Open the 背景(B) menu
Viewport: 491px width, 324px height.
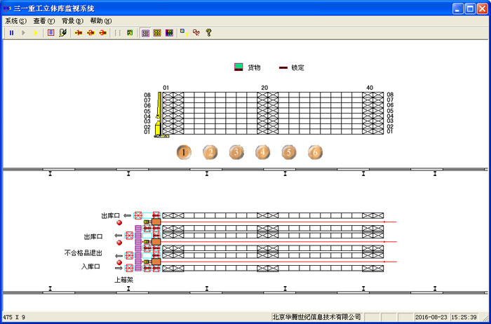point(72,21)
